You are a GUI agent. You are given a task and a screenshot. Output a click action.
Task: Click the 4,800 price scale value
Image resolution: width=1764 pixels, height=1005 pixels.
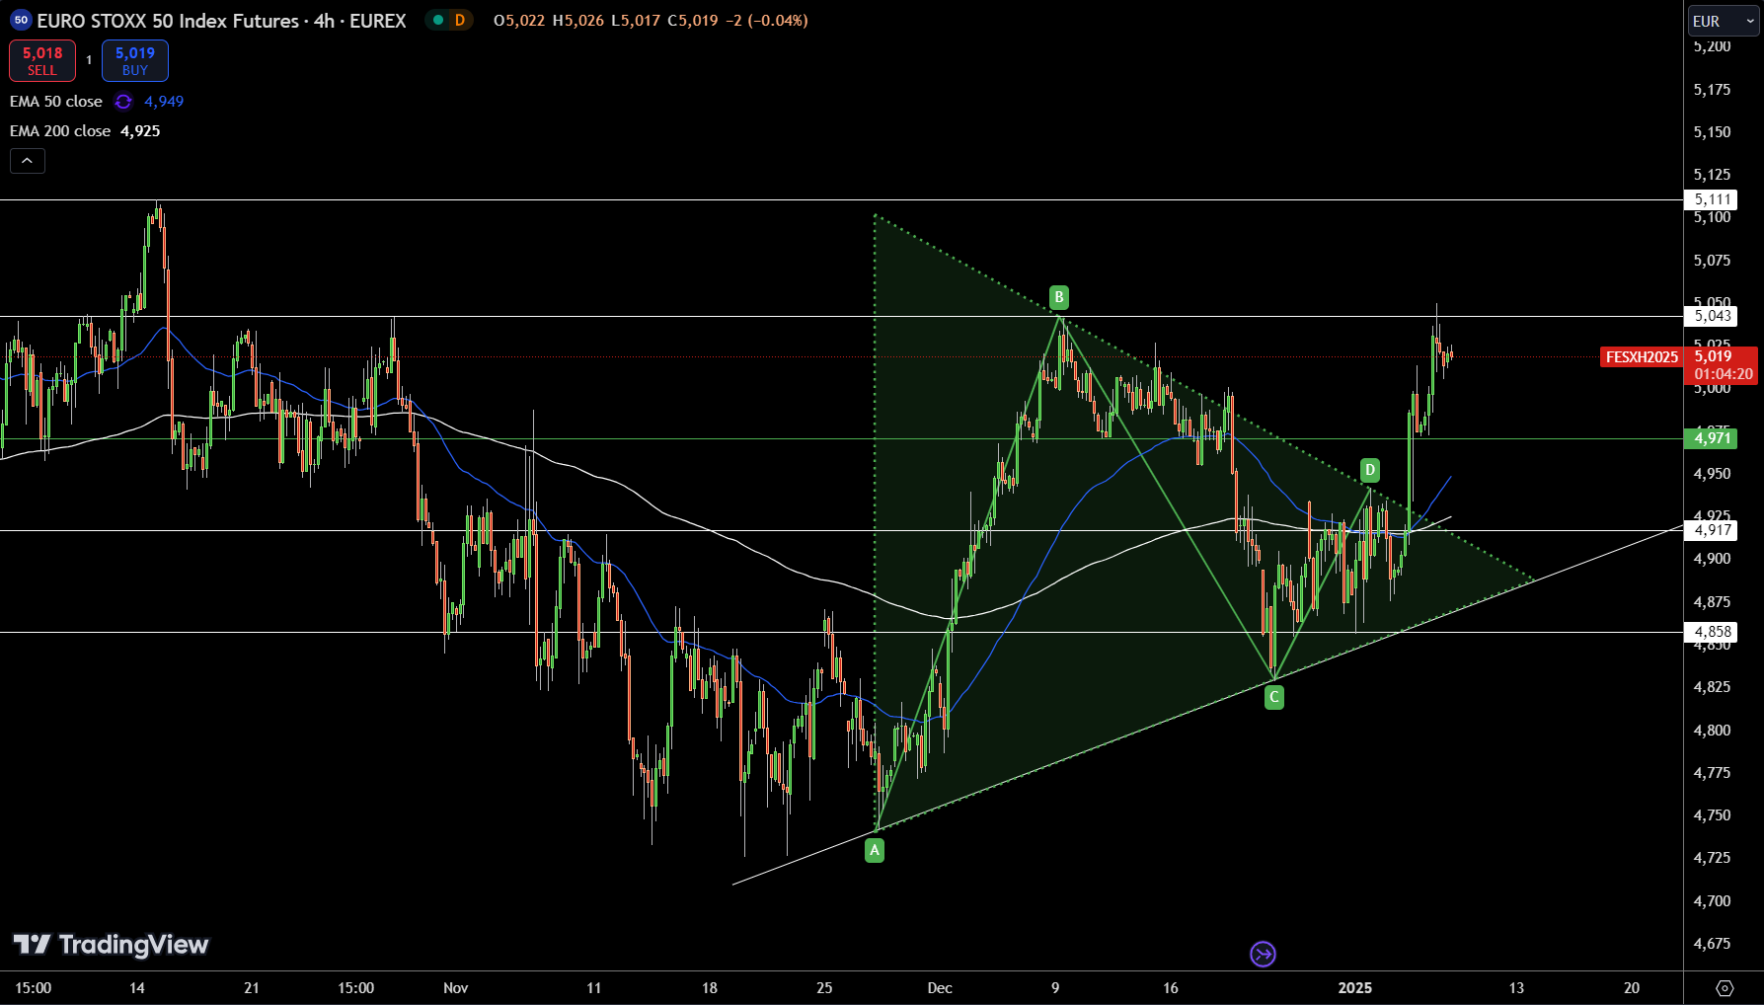click(1712, 731)
